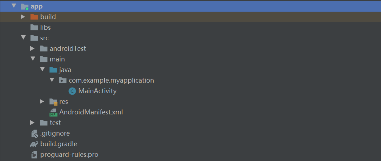Click the AndroidManifest.xml file icon
The image size is (381, 161).
pos(53,112)
